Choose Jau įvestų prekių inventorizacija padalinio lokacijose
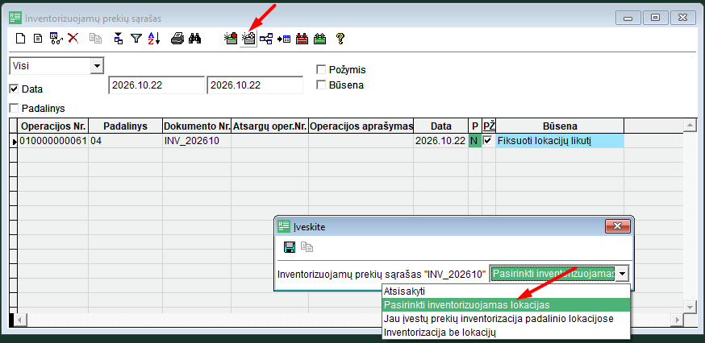Image resolution: width=705 pixels, height=343 pixels. (506, 319)
